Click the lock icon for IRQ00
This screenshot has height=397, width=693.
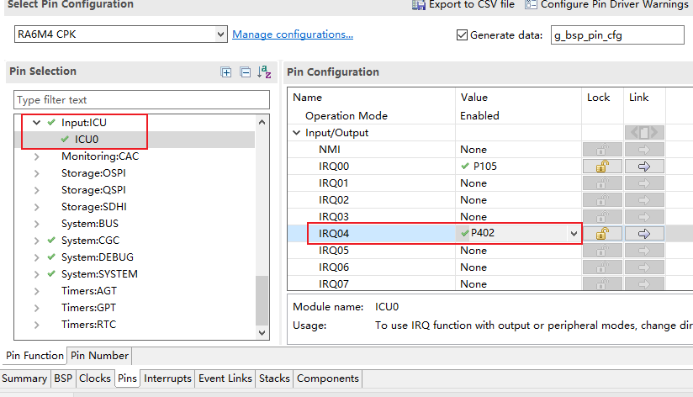coord(601,167)
